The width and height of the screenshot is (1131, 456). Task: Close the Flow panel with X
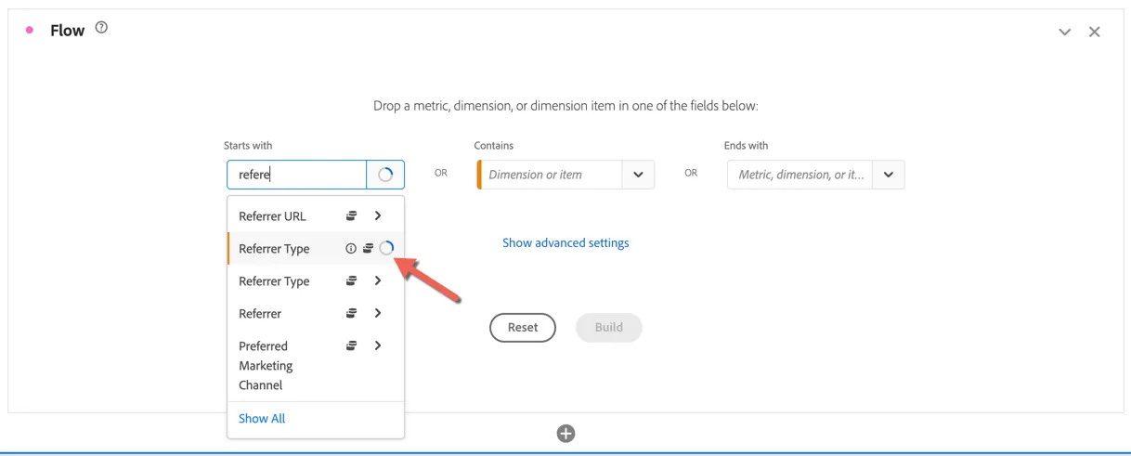coord(1095,32)
